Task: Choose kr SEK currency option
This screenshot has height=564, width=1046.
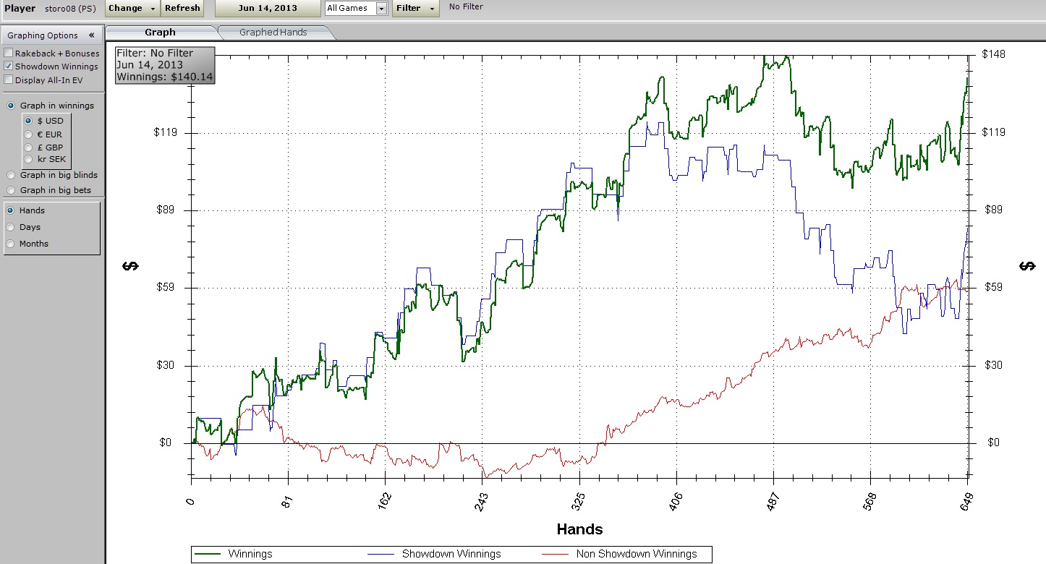Action: [x=29, y=159]
